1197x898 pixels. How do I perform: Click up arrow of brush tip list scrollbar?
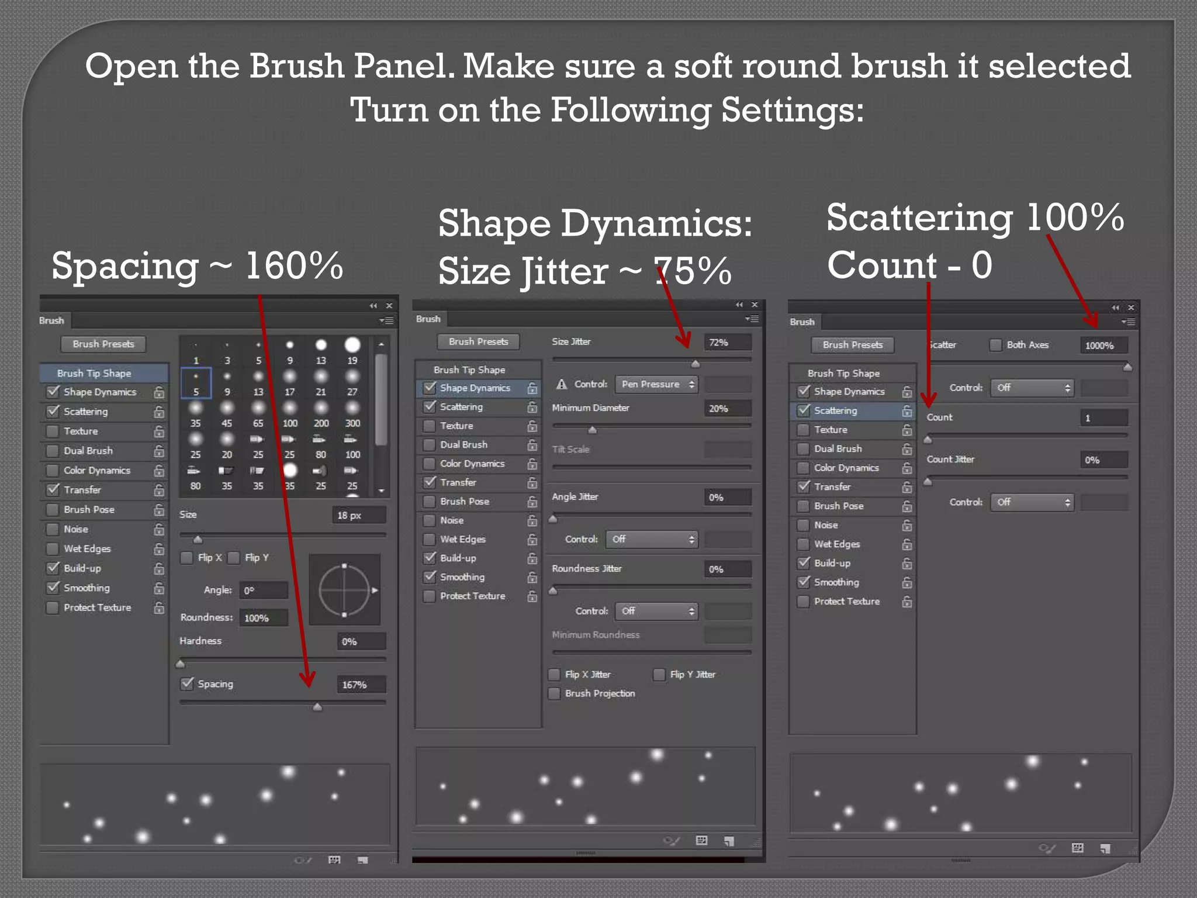click(381, 344)
